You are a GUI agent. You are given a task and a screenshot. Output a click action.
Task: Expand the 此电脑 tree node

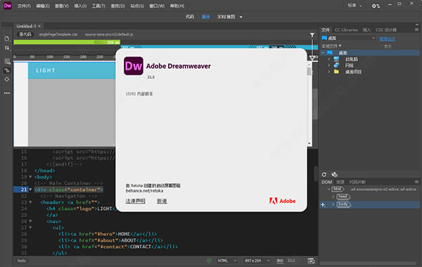click(328, 59)
